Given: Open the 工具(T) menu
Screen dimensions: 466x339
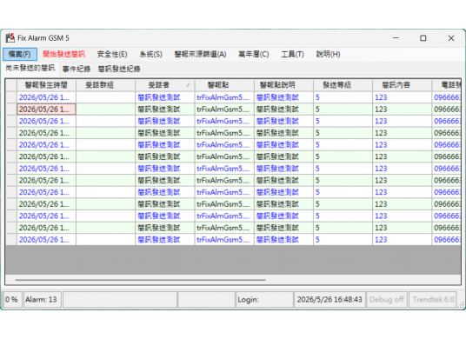Looking at the screenshot, I should click(x=292, y=55).
